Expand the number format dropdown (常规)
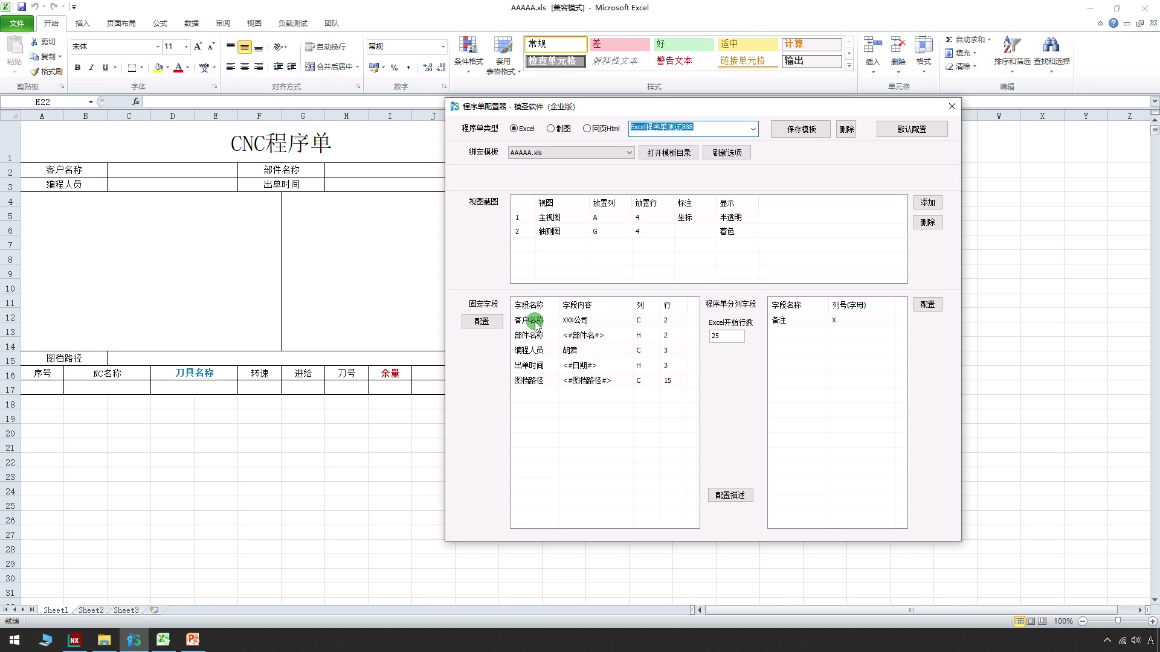1160x652 pixels. pos(443,46)
